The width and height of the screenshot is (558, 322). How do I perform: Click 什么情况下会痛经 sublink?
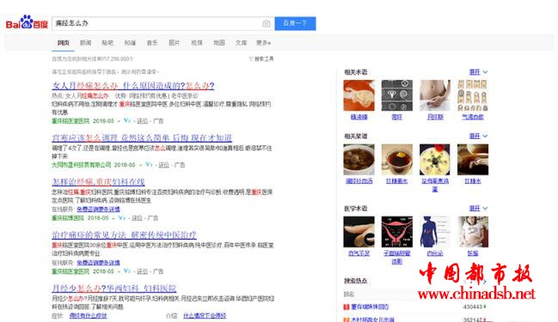pyautogui.click(x=205, y=316)
